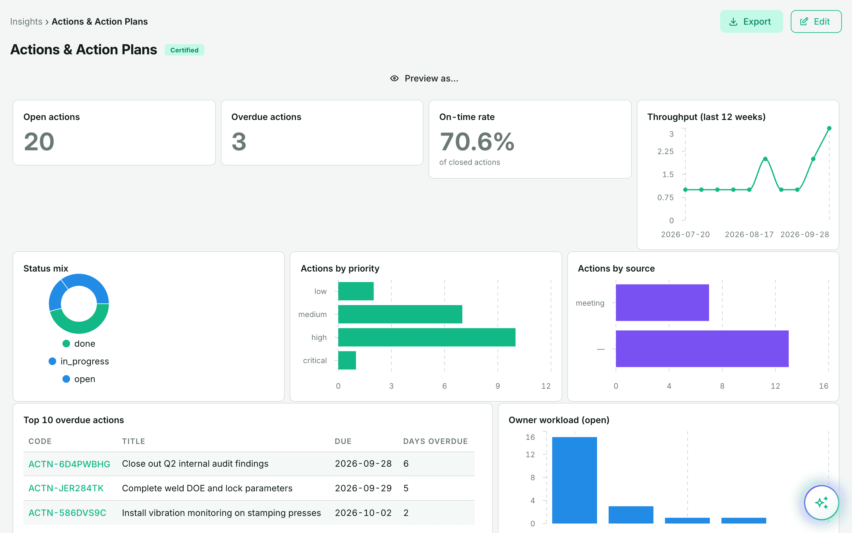Click the eye icon beside Preview as
Viewport: 852px width, 533px height.
pos(394,78)
